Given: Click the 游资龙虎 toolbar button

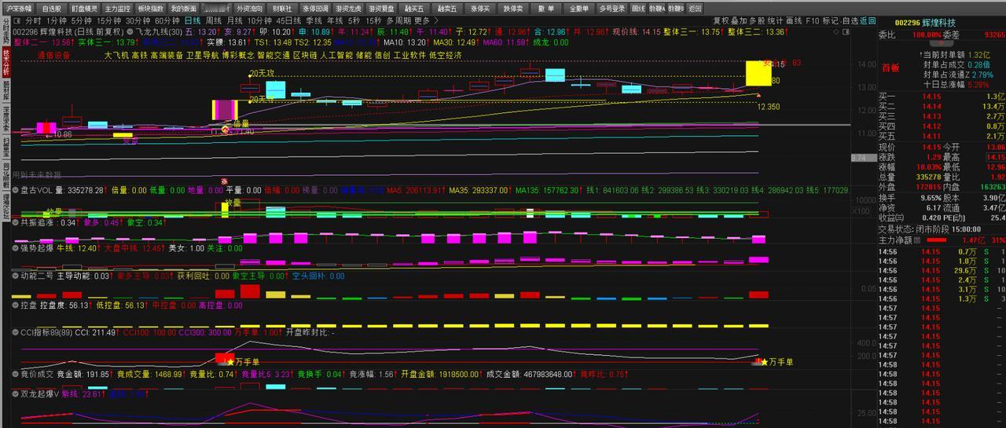Looking at the screenshot, I should [348, 8].
